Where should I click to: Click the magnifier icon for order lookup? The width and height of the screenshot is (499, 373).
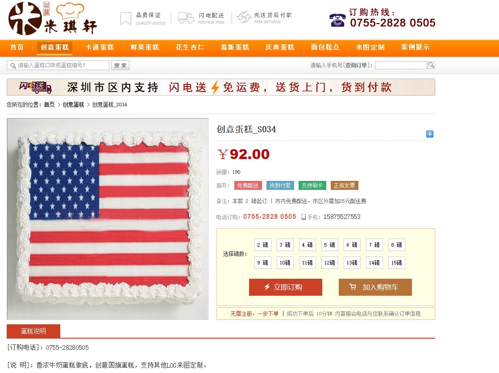431,65
